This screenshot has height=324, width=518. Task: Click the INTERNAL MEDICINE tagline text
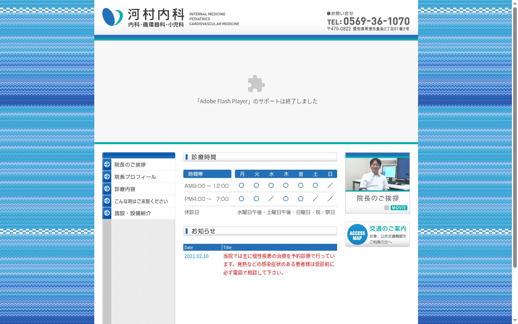click(207, 14)
